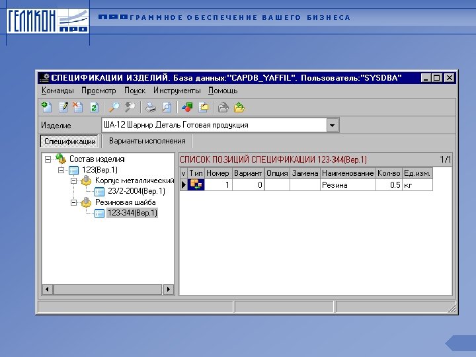Click the icon next to Резиновая шайба
This screenshot has width=476, height=357.
click(86, 202)
